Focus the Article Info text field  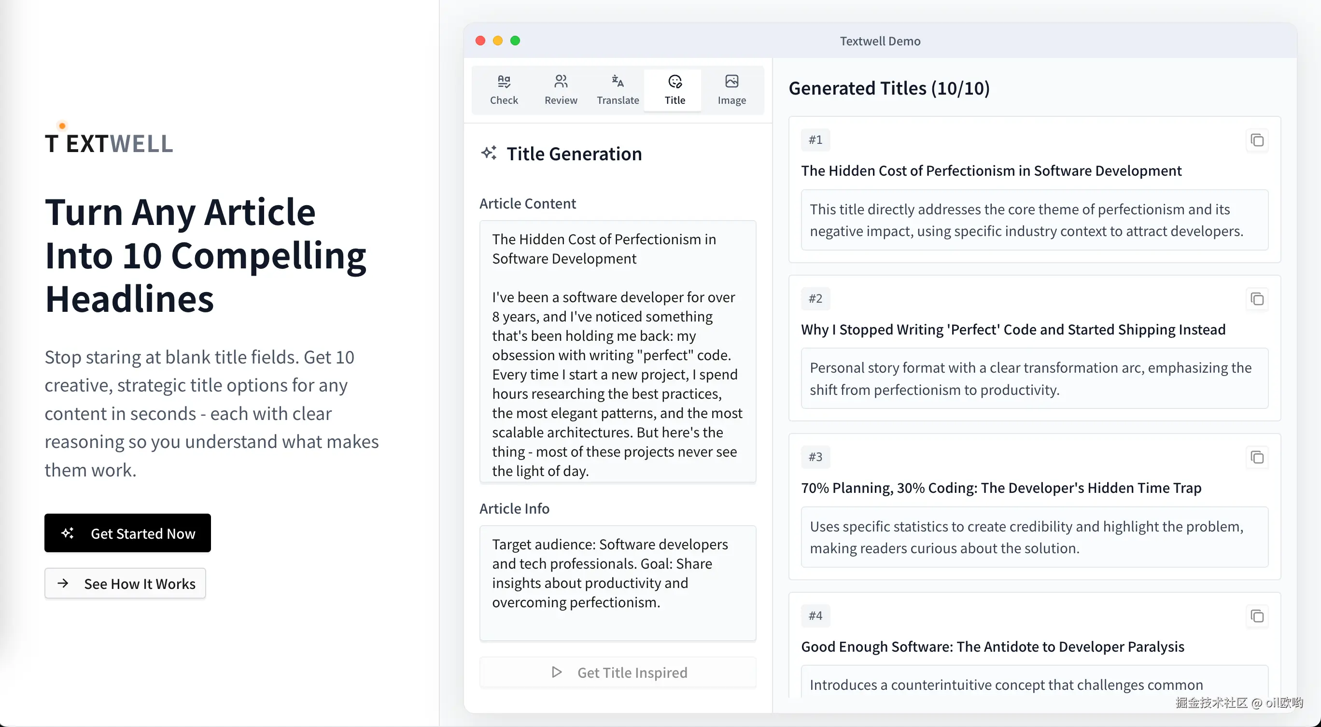[x=618, y=583]
